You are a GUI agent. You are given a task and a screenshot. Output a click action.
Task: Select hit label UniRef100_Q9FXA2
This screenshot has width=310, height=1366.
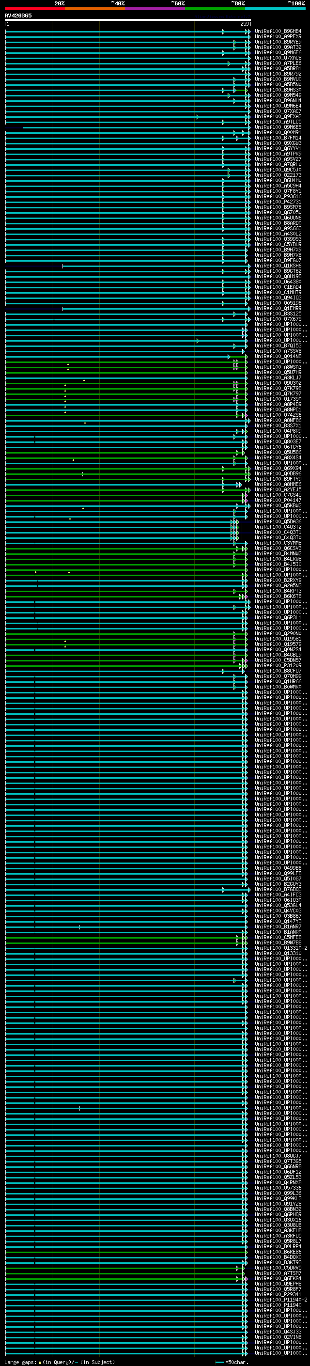278,117
